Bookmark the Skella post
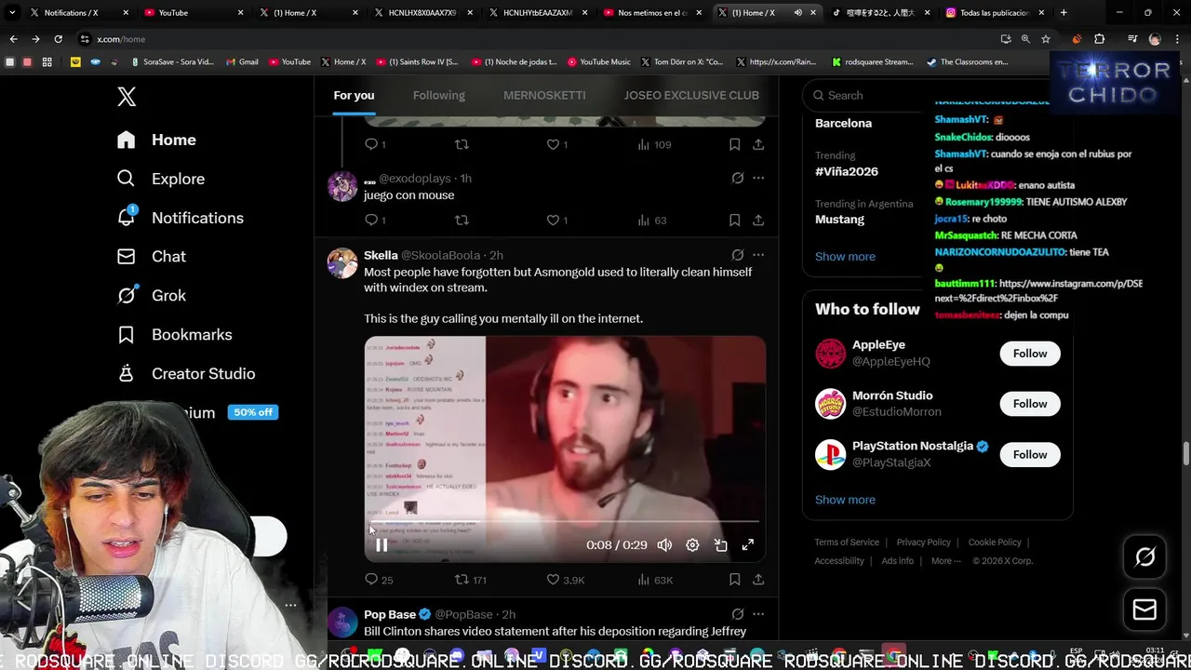 [x=734, y=580]
